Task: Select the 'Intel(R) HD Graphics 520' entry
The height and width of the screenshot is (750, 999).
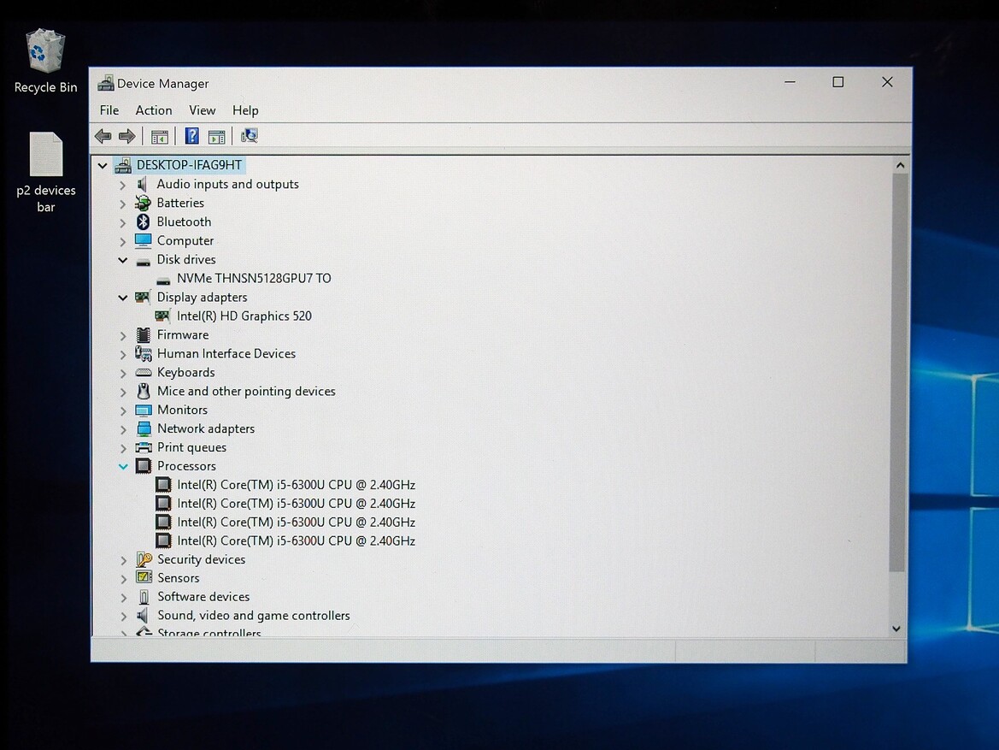Action: (x=244, y=316)
